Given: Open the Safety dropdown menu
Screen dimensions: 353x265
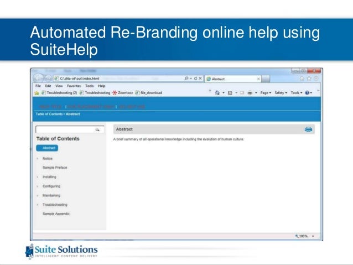Looking at the screenshot, I should [281, 93].
